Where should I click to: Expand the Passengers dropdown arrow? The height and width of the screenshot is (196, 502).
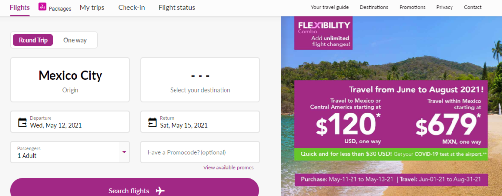pyautogui.click(x=124, y=152)
